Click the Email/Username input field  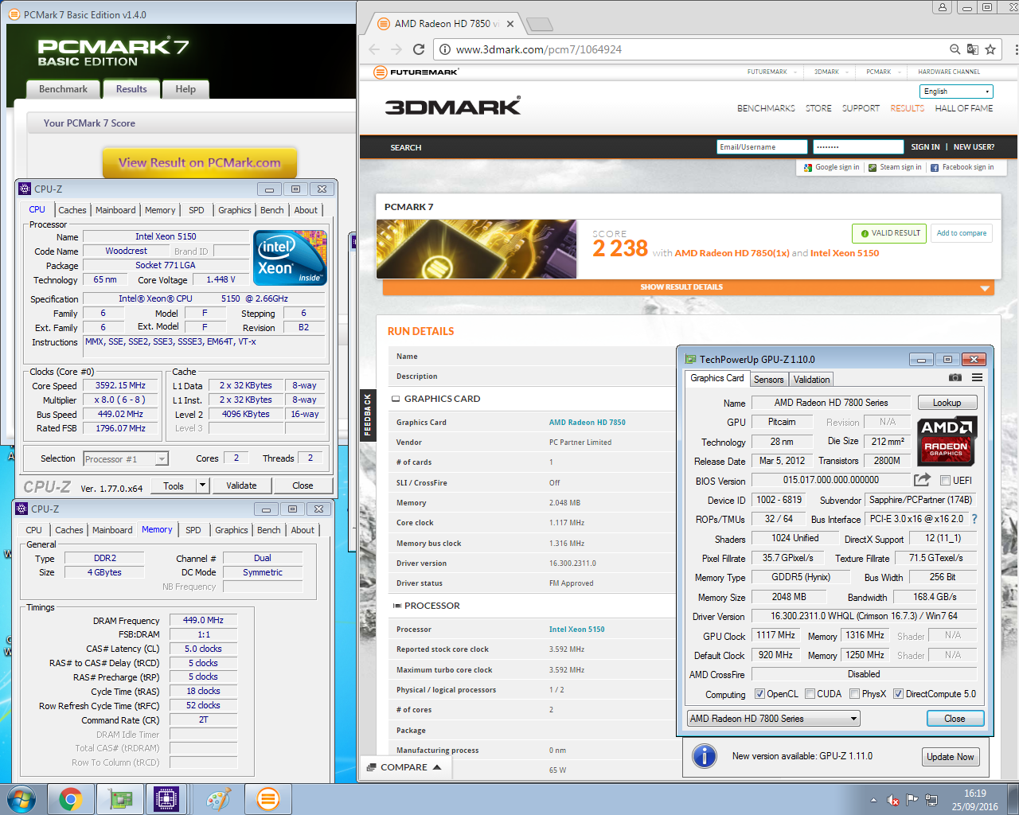point(763,146)
